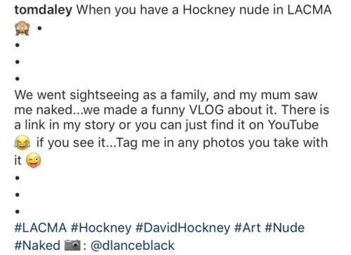Click the word VLOG in caption

pos(206,110)
